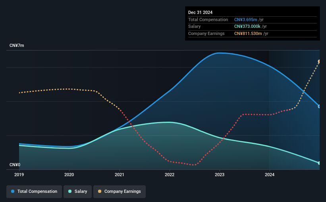This screenshot has height=202, width=326.
Task: Click the CN¥373.000k salary value
Action: pyautogui.click(x=247, y=27)
